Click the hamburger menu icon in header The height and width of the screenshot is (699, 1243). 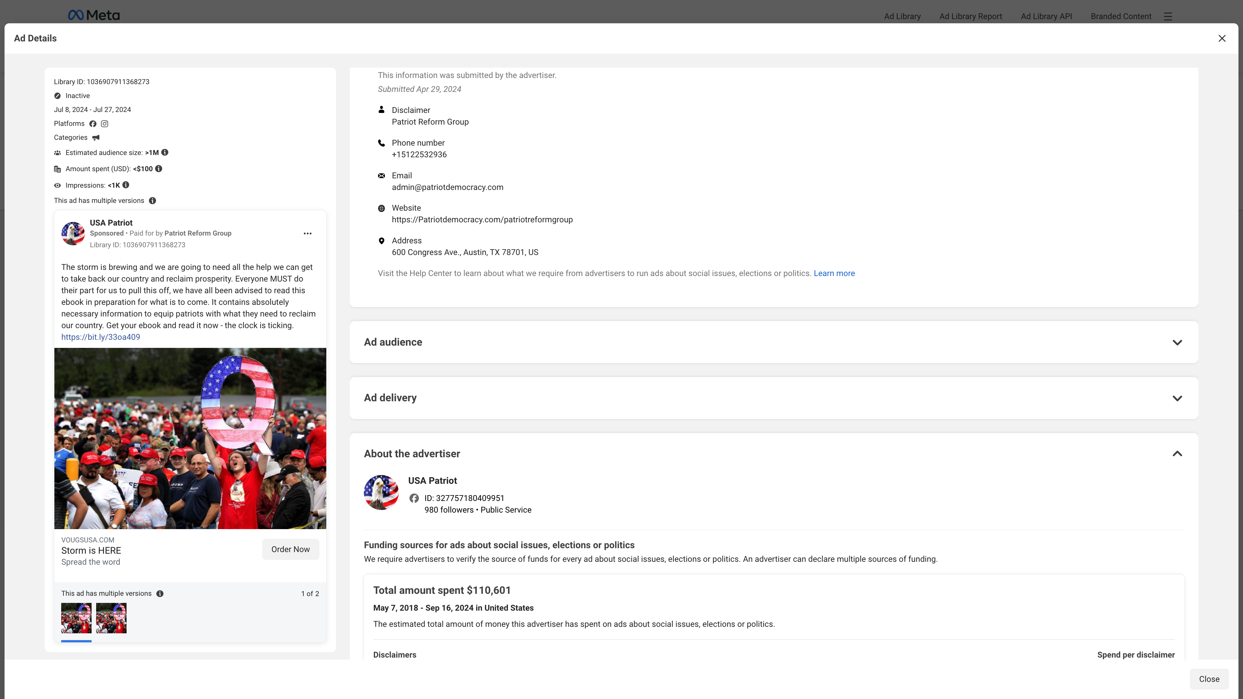coord(1168,17)
